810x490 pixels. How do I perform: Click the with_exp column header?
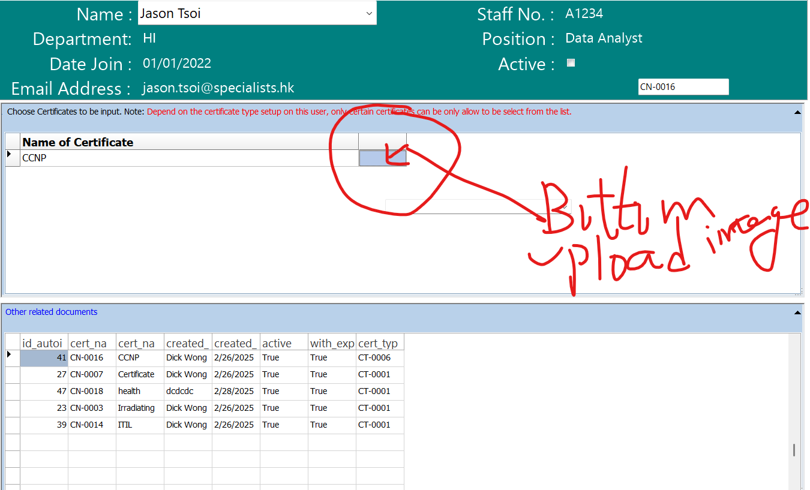(332, 343)
